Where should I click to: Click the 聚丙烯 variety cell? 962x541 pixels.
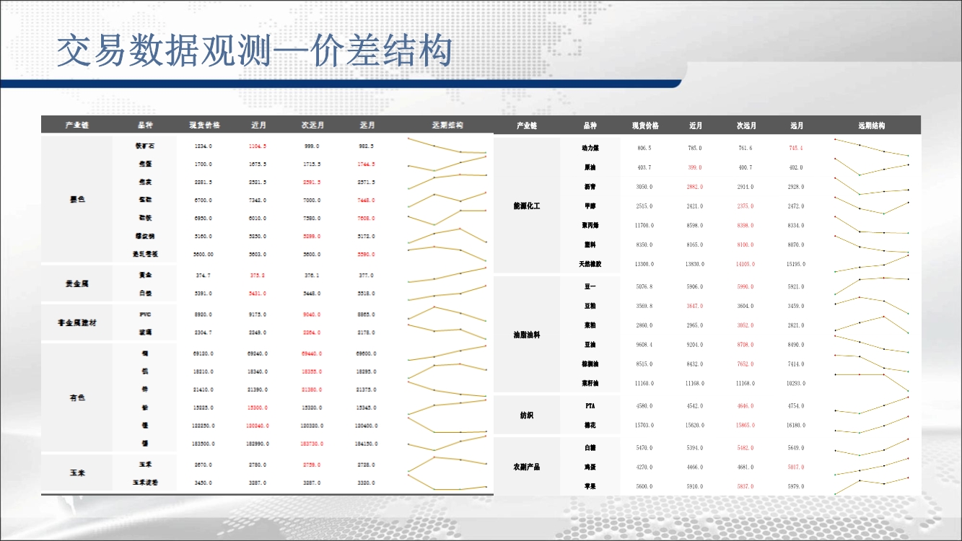pos(590,226)
